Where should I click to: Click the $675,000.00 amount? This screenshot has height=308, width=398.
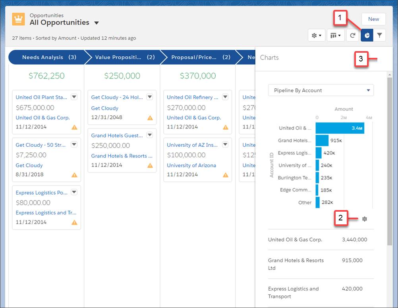pyautogui.click(x=35, y=108)
